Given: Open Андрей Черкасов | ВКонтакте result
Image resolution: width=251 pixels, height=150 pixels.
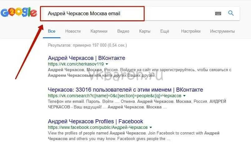Looking at the screenshot, I should 87,58.
